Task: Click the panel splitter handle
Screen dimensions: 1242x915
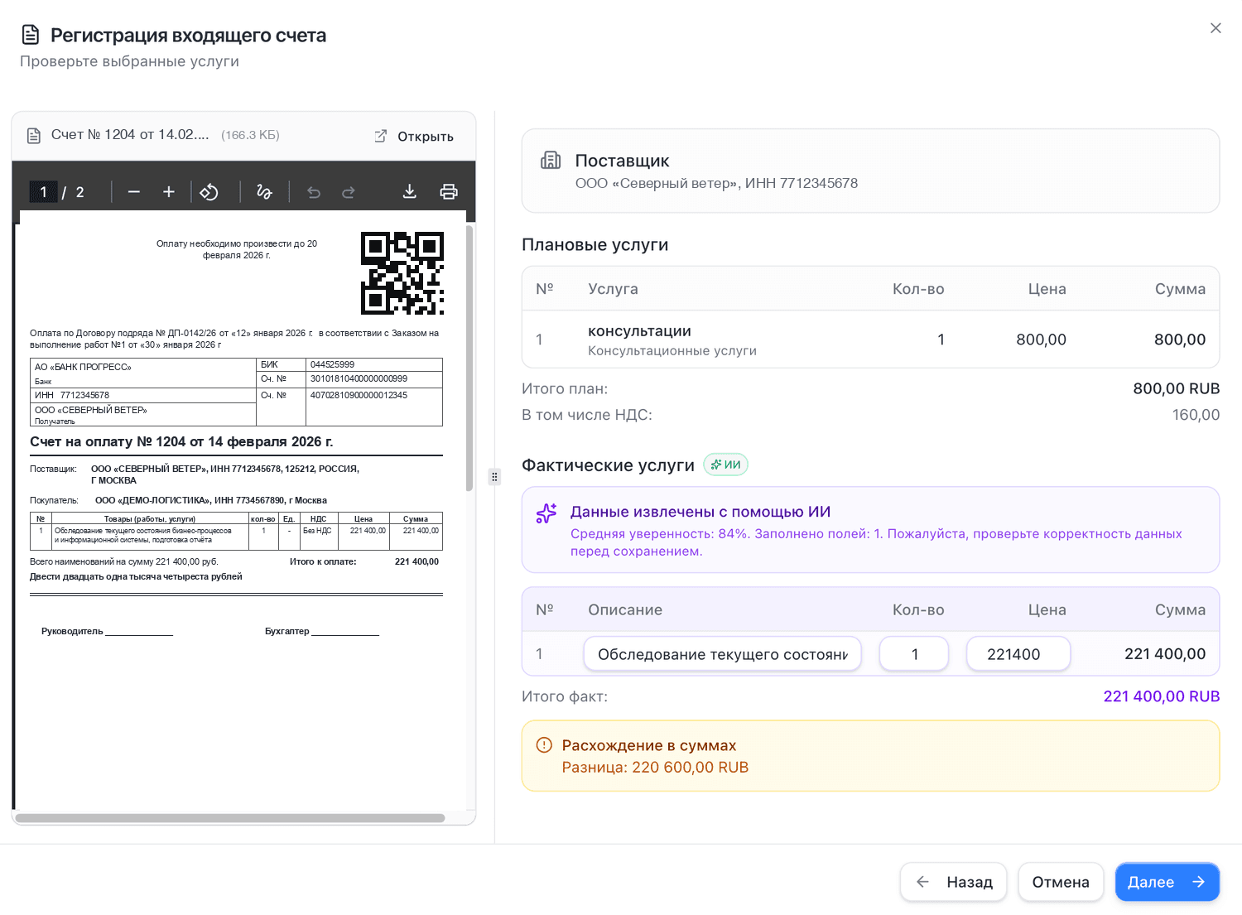Action: tap(494, 477)
